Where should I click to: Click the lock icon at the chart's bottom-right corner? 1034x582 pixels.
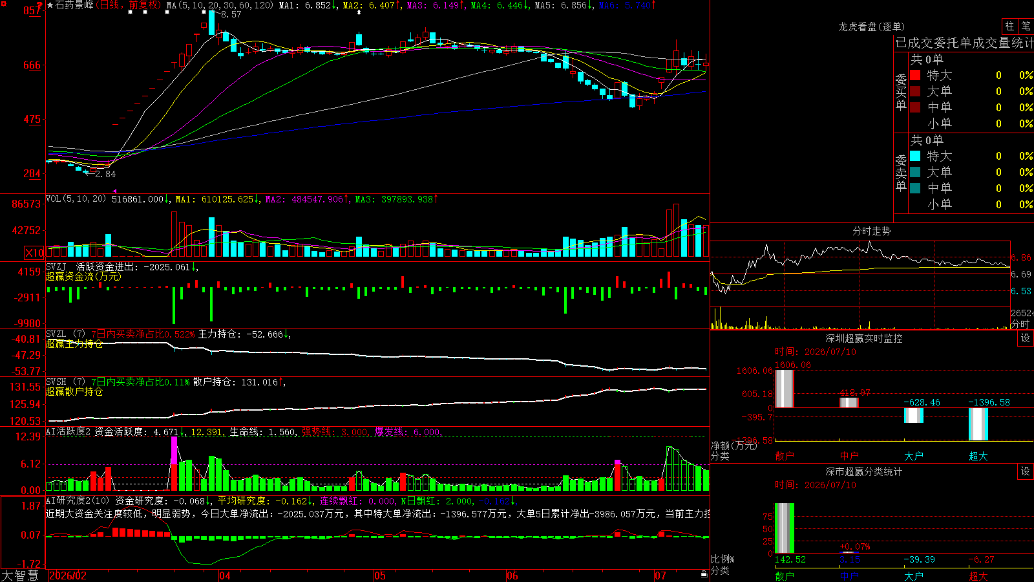pos(704,574)
